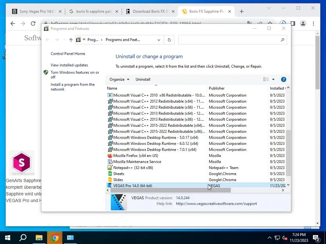This screenshot has height=244, width=326.
Task: Click the Mozilla Firefox row icon
Action: (110, 156)
